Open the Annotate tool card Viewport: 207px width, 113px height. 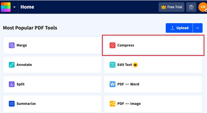[52, 65]
